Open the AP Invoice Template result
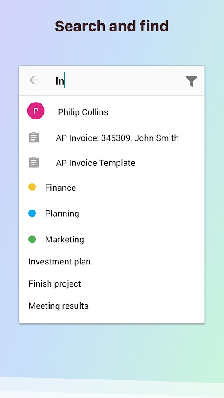Image resolution: width=224 pixels, height=398 pixels. pos(112,163)
